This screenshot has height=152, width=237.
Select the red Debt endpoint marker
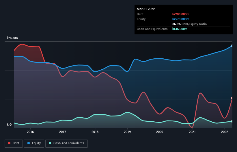[232, 98]
